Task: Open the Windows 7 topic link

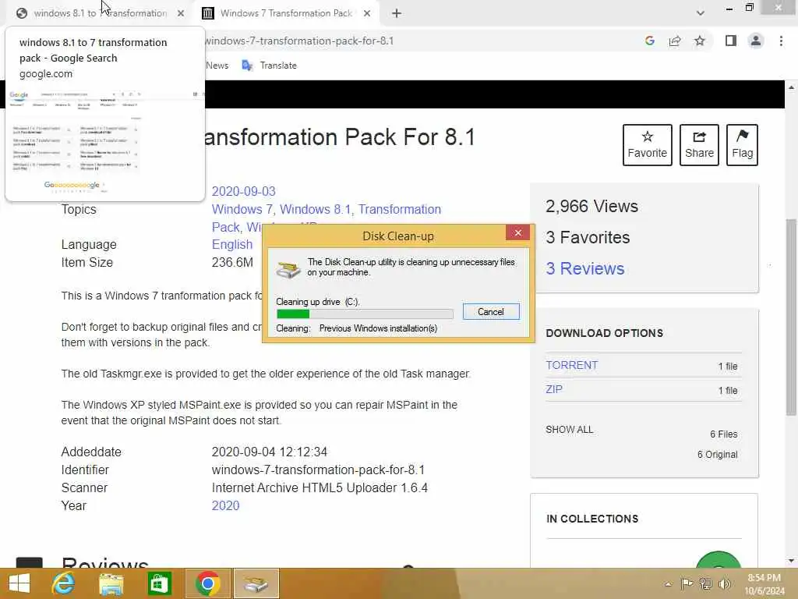Action: [244, 209]
